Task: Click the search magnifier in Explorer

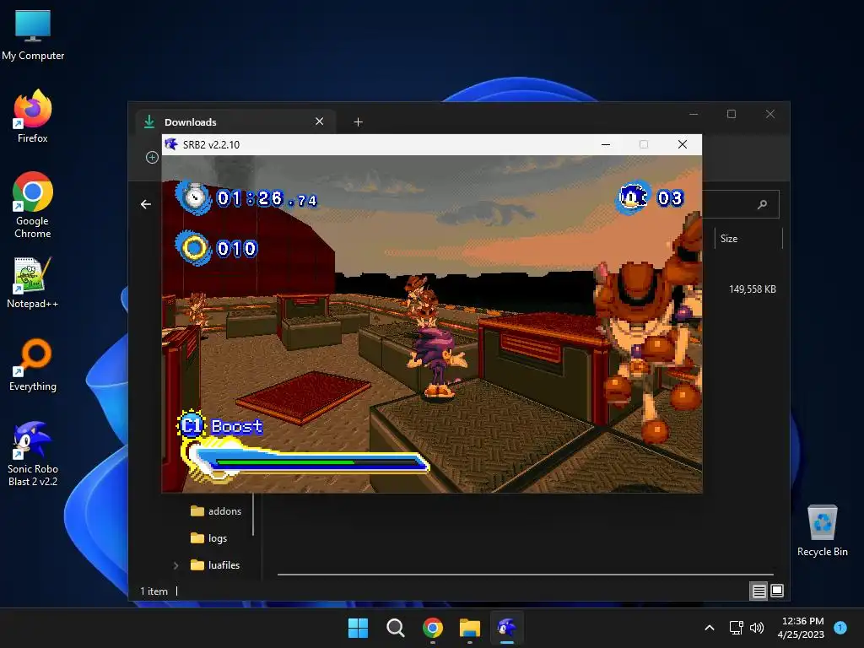Action: pos(762,204)
